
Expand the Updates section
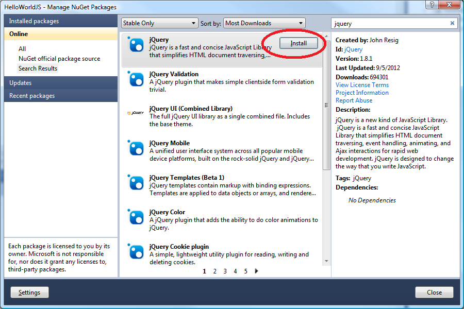pyautogui.click(x=61, y=83)
